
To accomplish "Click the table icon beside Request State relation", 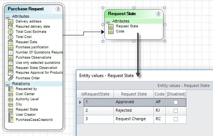I will [11, 110].
